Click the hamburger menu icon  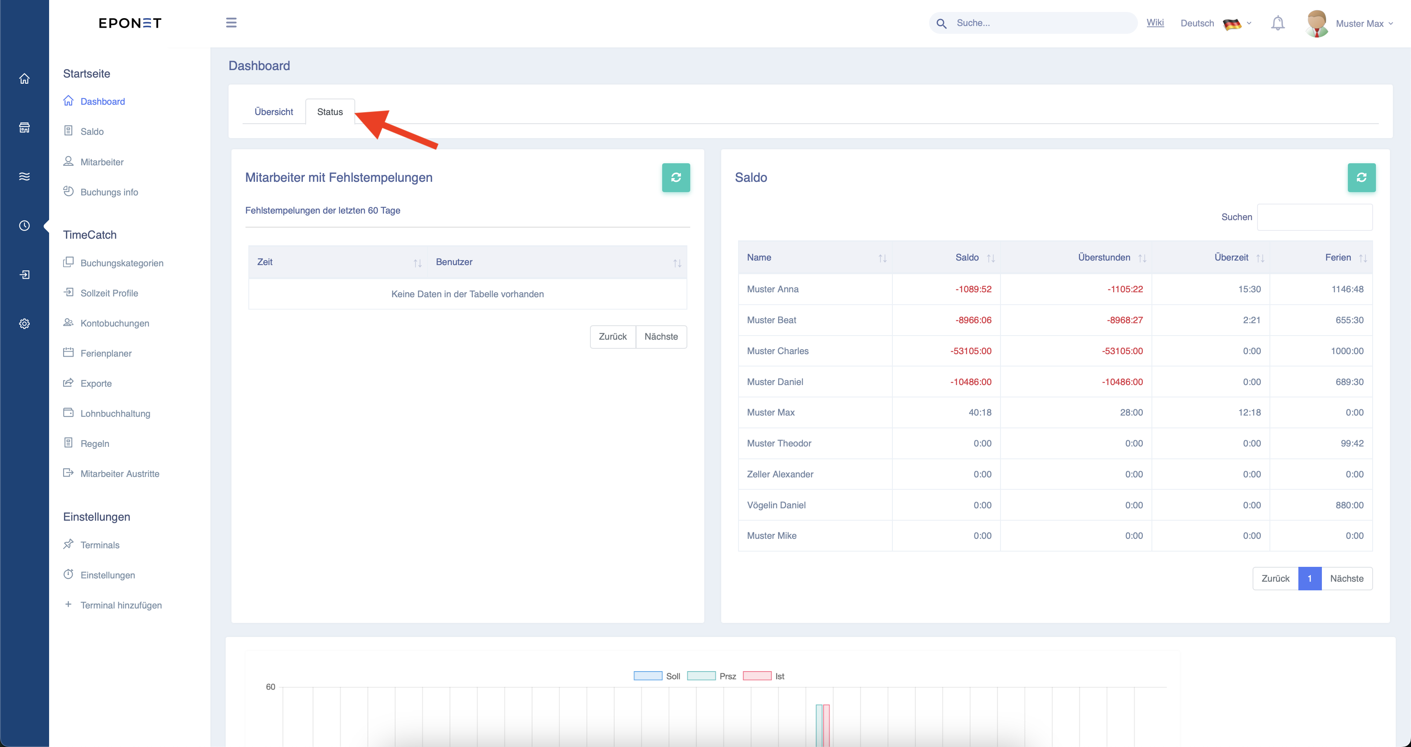tap(231, 22)
